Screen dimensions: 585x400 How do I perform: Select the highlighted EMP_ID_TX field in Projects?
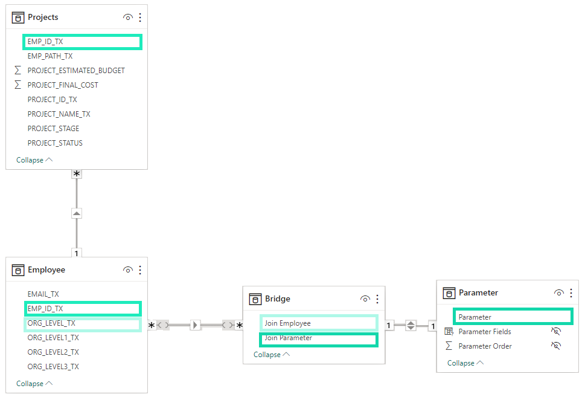pos(82,42)
